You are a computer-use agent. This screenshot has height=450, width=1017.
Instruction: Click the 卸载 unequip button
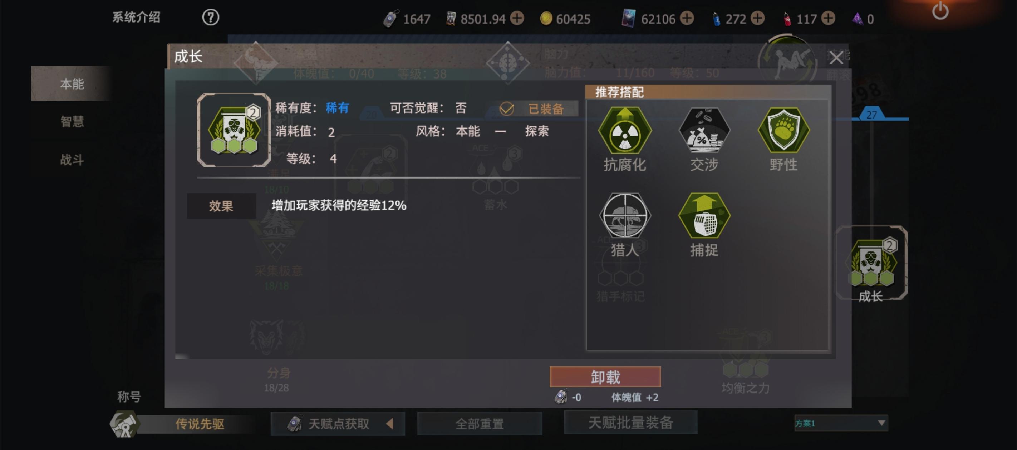pos(605,377)
